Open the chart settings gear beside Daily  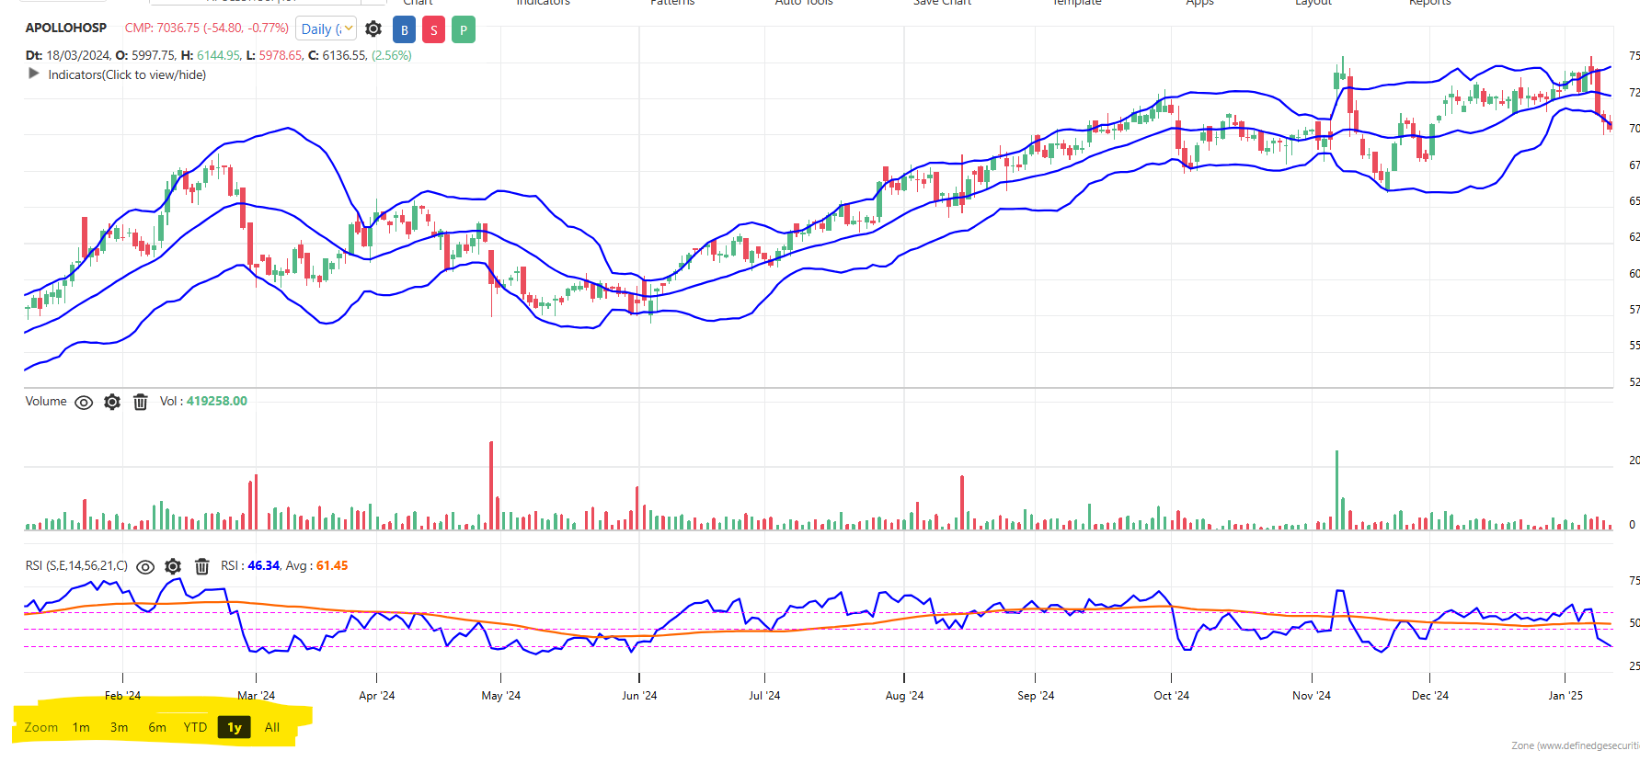tap(373, 29)
